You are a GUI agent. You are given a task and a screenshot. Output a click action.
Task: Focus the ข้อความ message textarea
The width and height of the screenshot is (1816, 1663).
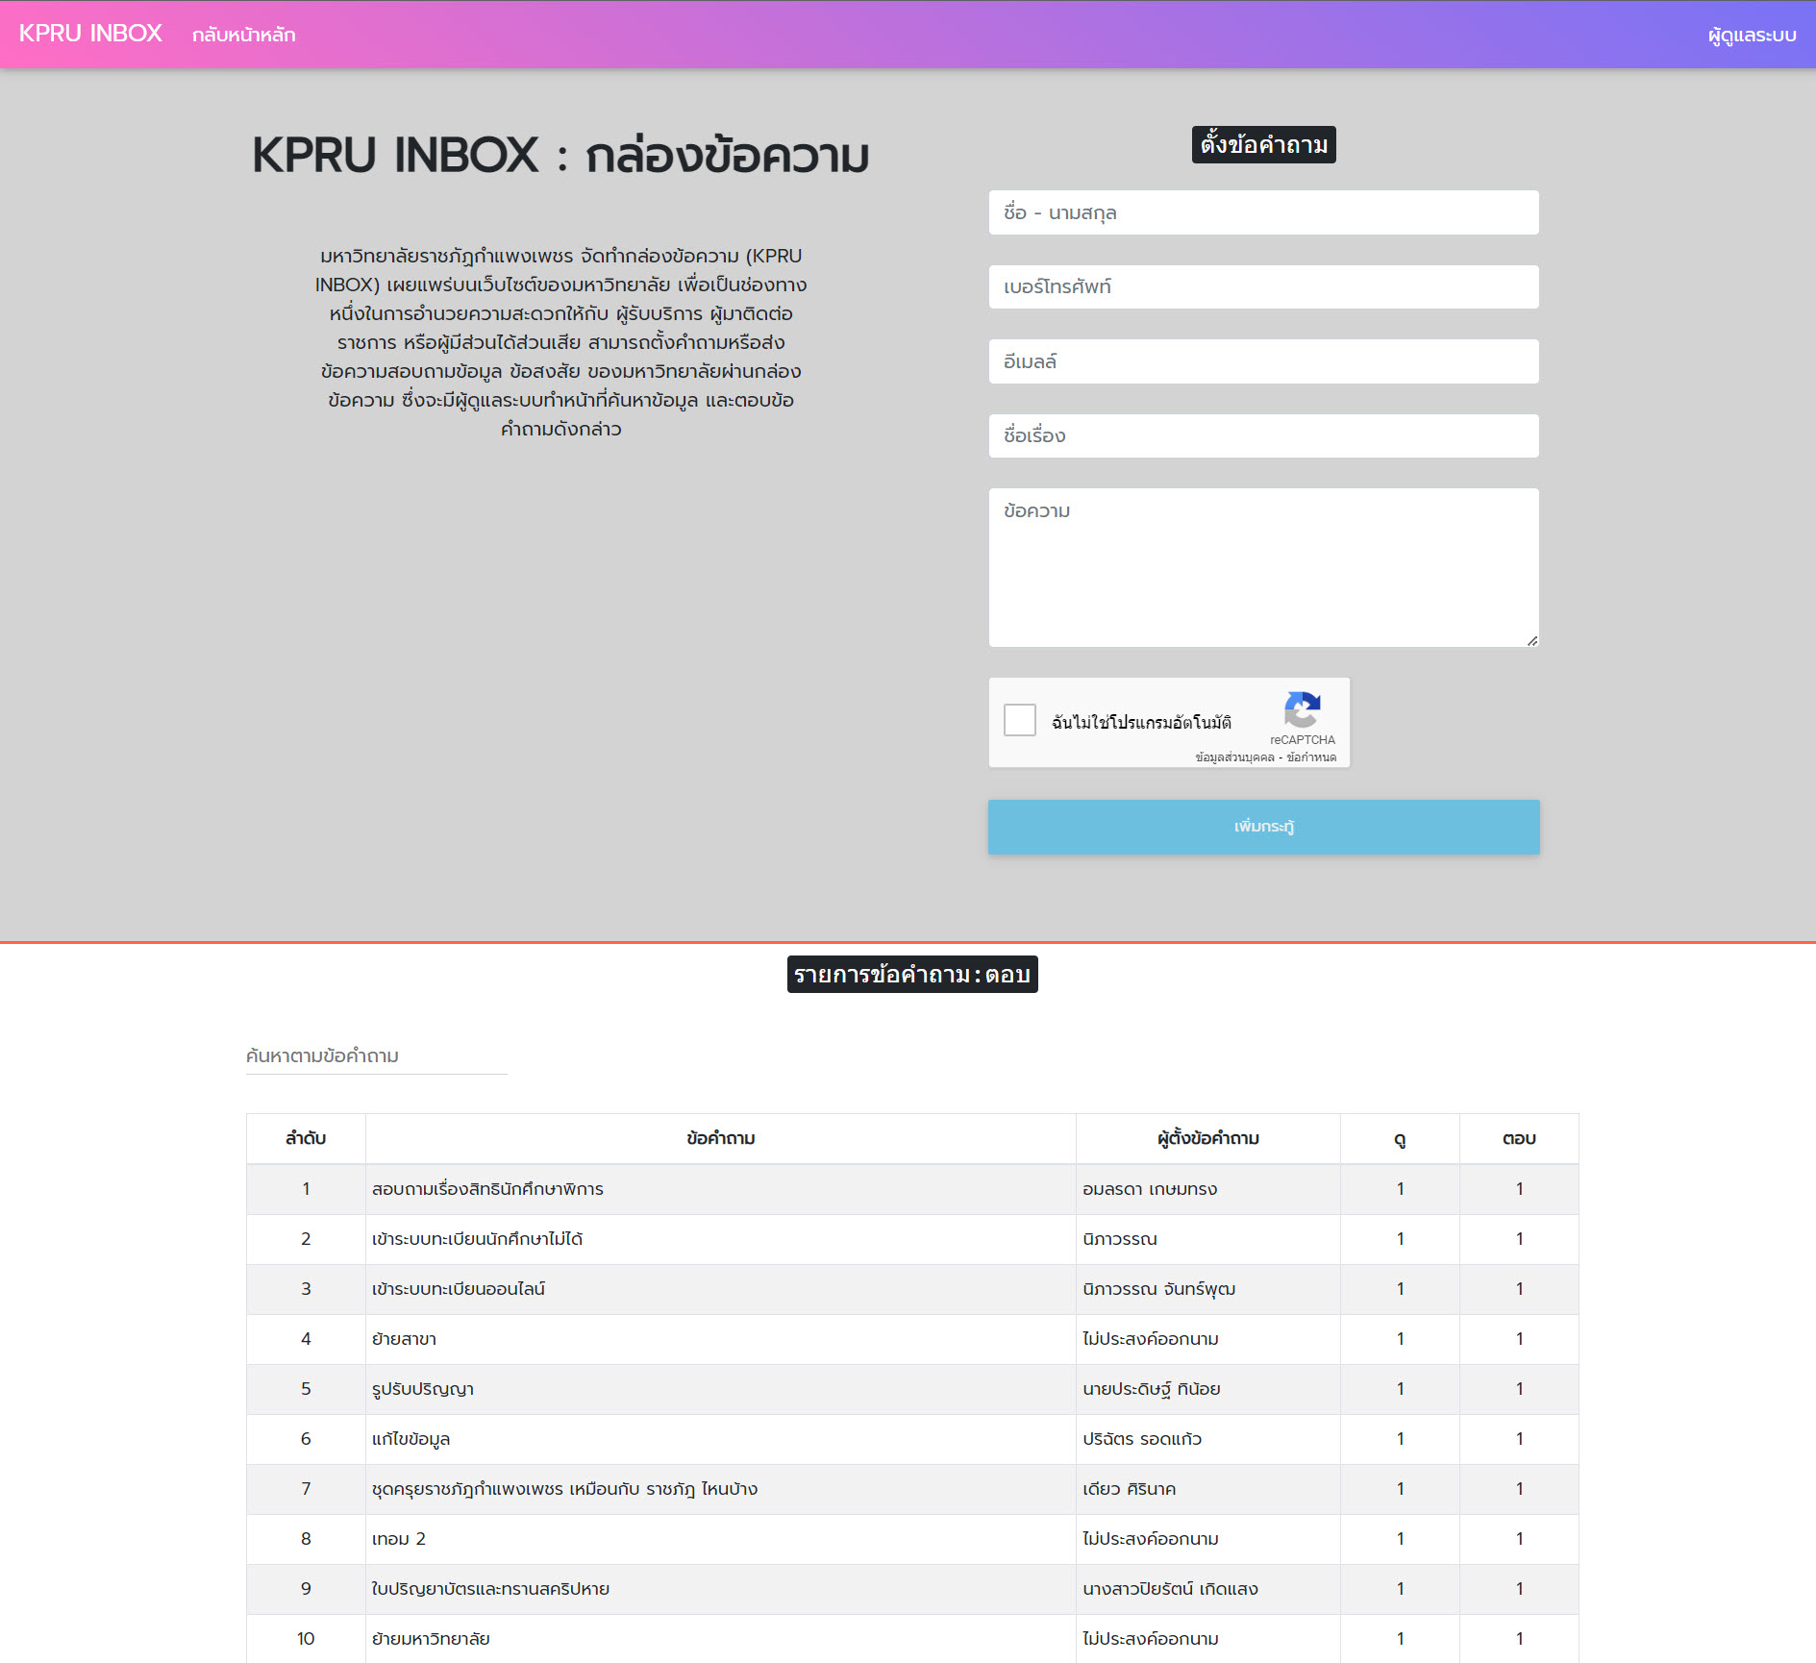[1263, 567]
